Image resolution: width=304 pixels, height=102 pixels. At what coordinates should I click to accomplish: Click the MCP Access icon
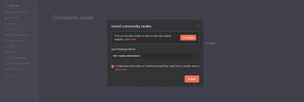pos(6,69)
